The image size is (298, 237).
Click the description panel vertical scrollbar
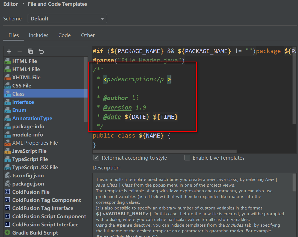(x=294, y=183)
